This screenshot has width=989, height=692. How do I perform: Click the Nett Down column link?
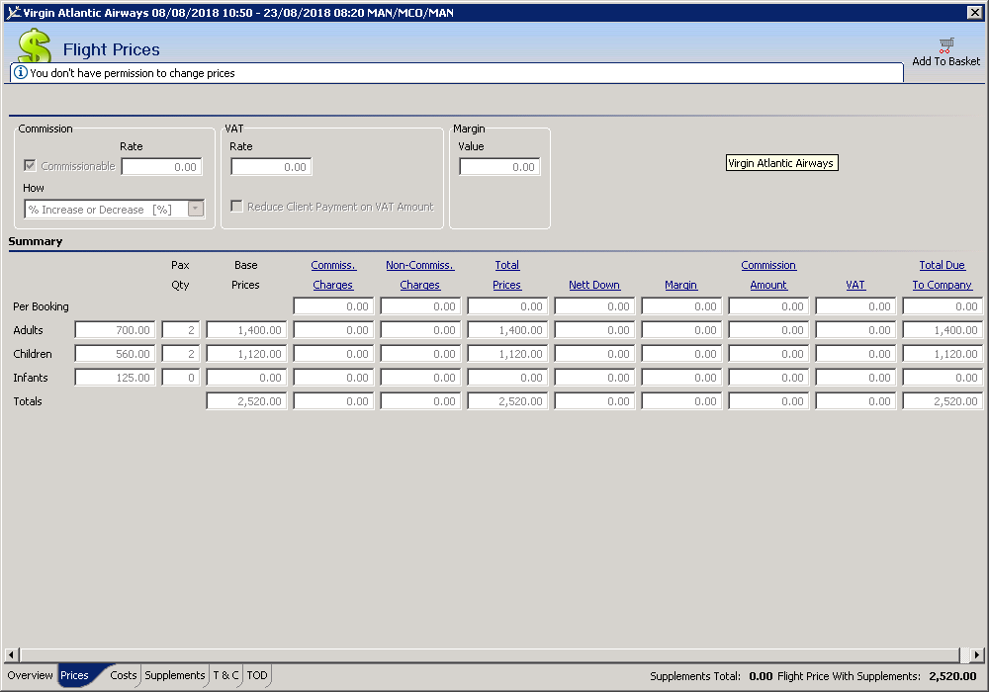pyautogui.click(x=594, y=285)
